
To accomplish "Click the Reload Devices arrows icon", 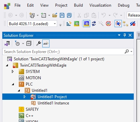I will coord(94,24).
